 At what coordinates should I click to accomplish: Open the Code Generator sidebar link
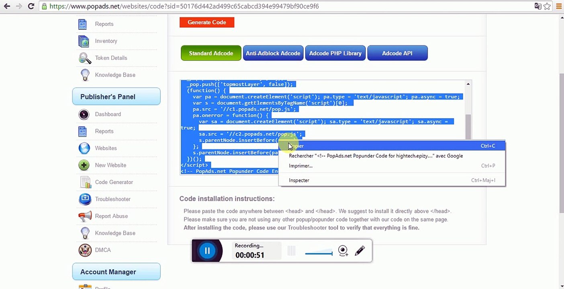click(114, 182)
